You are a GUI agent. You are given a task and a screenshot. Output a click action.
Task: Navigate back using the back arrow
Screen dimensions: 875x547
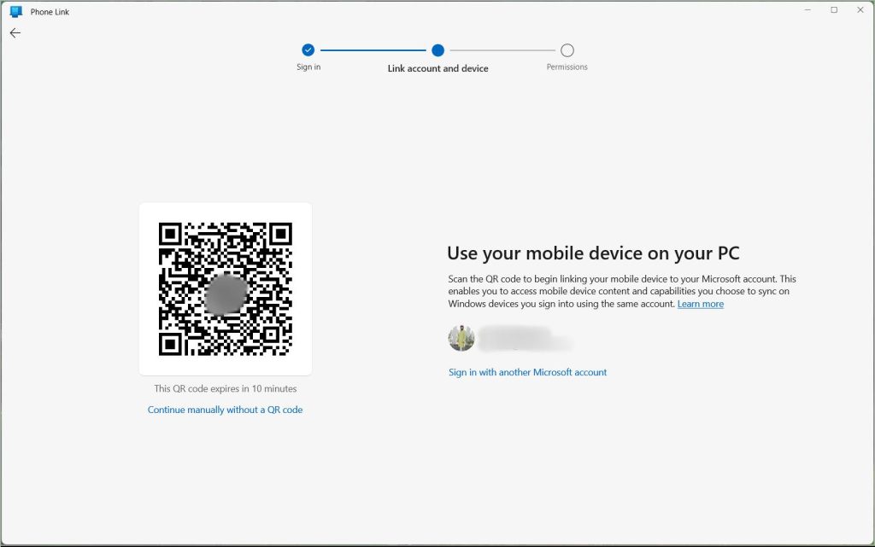[15, 32]
